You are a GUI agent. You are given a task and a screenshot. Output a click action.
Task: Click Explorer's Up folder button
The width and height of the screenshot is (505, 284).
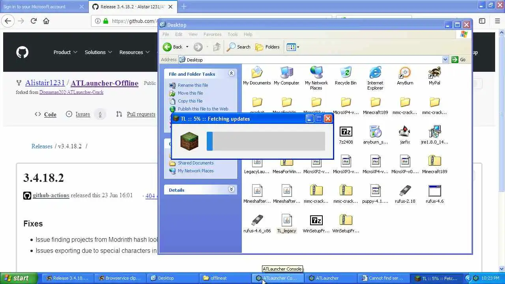pos(217,47)
